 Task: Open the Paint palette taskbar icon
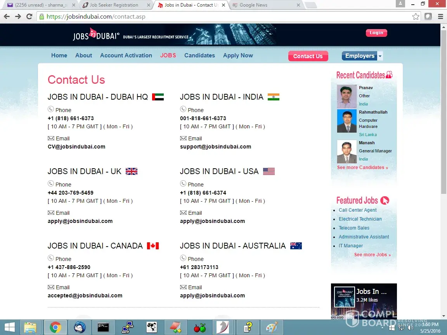[272, 327]
